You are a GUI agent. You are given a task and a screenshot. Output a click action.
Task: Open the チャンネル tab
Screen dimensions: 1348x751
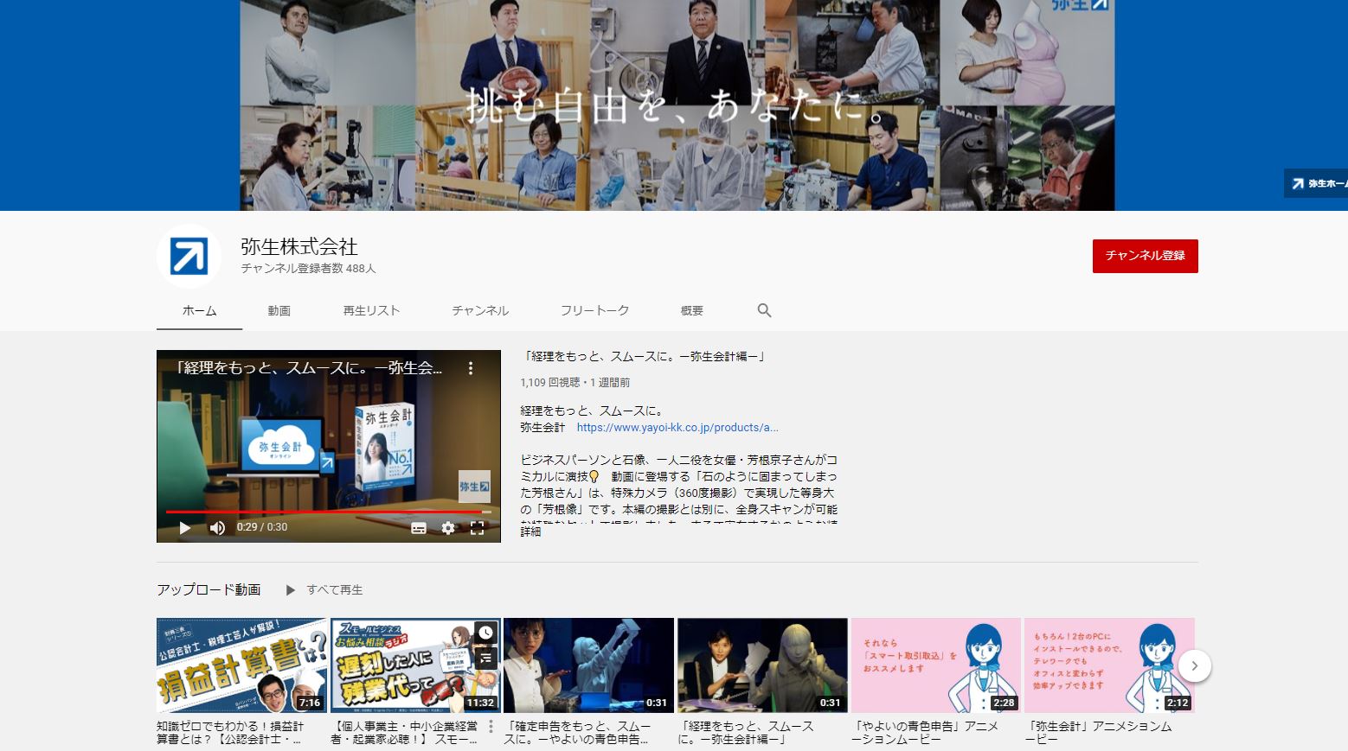click(x=480, y=310)
